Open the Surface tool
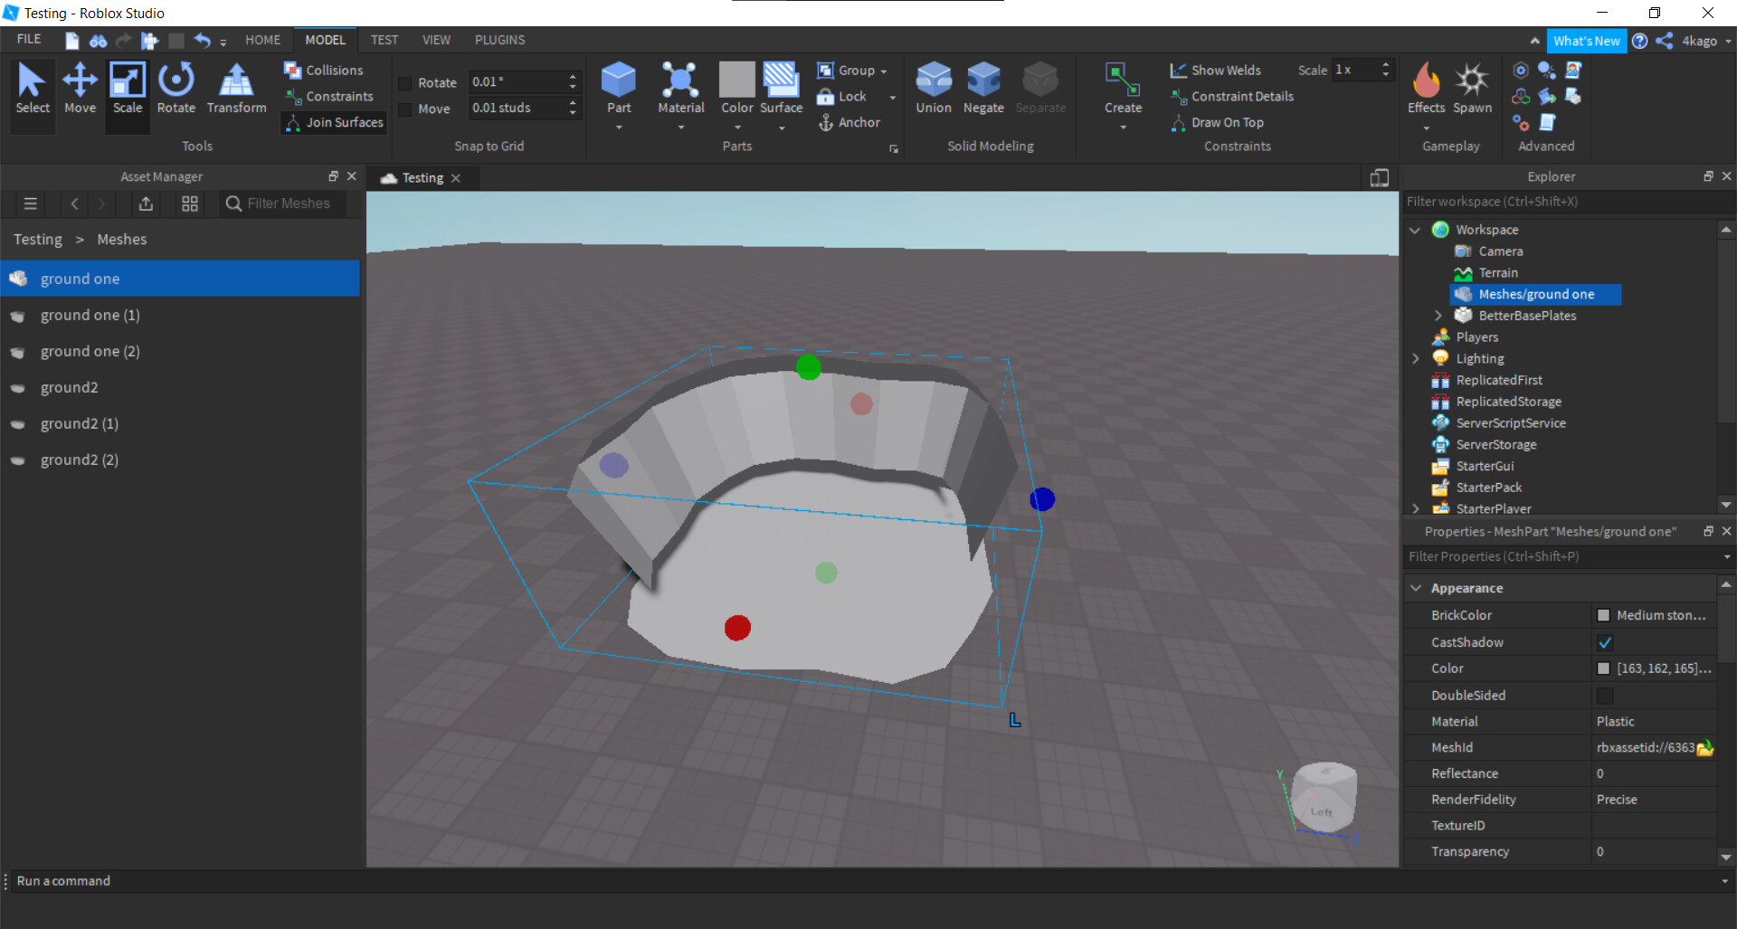Image resolution: width=1737 pixels, height=929 pixels. (x=781, y=89)
